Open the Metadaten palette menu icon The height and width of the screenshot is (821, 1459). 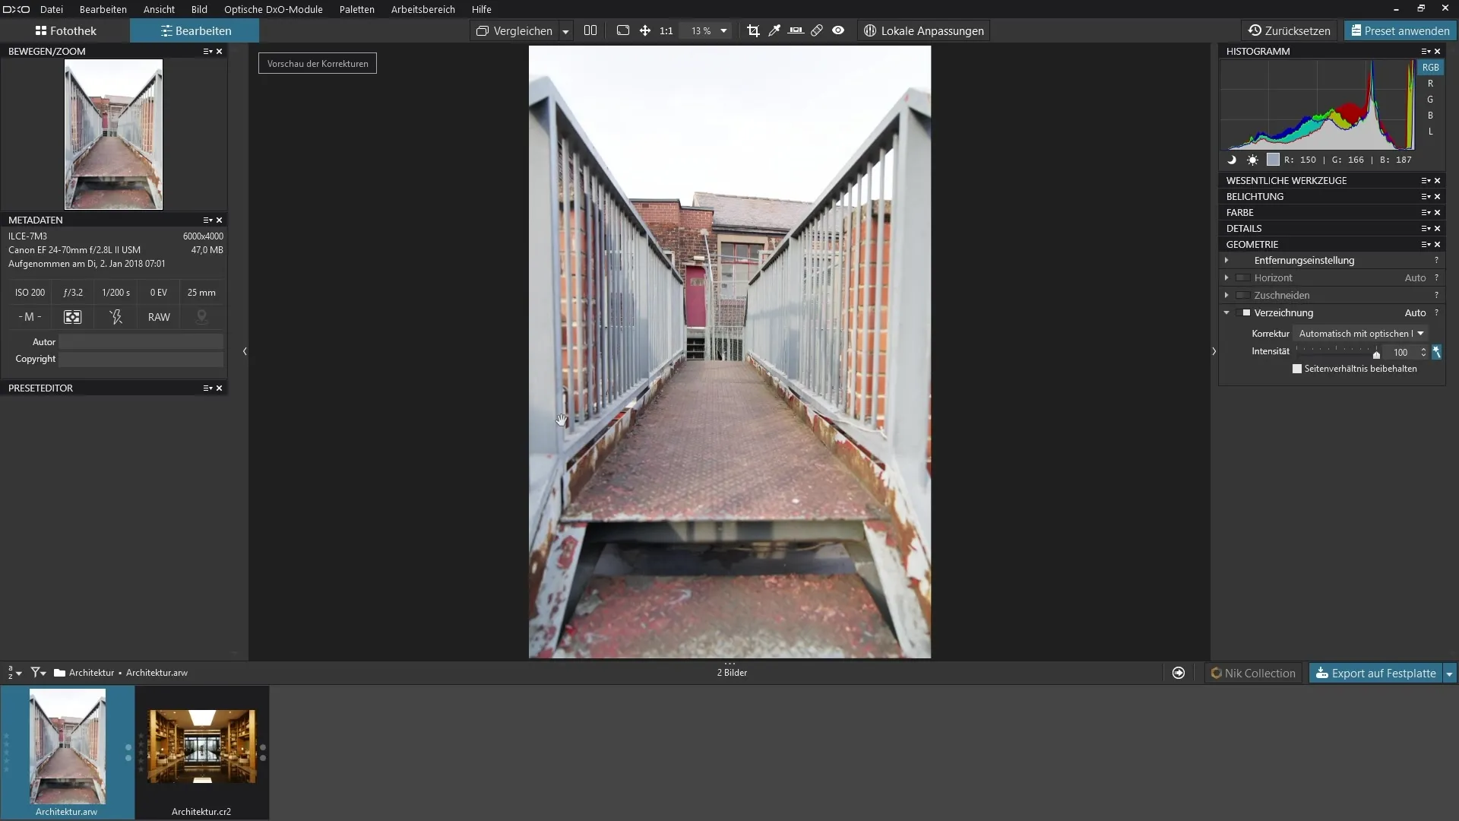pyautogui.click(x=207, y=220)
